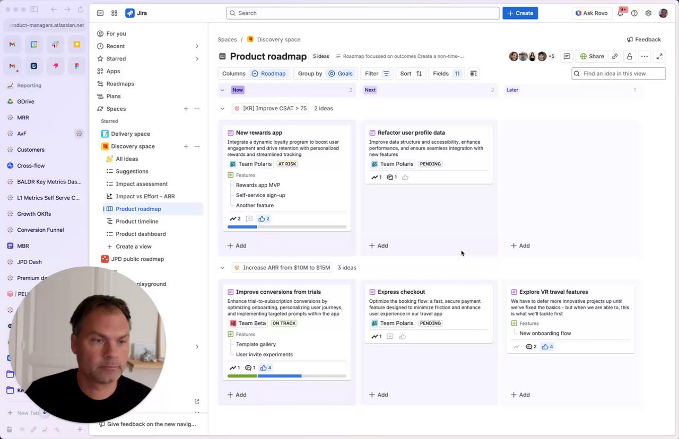Open the Columns Roadmap dropdown
Viewport: 679px width, 439px height.
pos(254,74)
